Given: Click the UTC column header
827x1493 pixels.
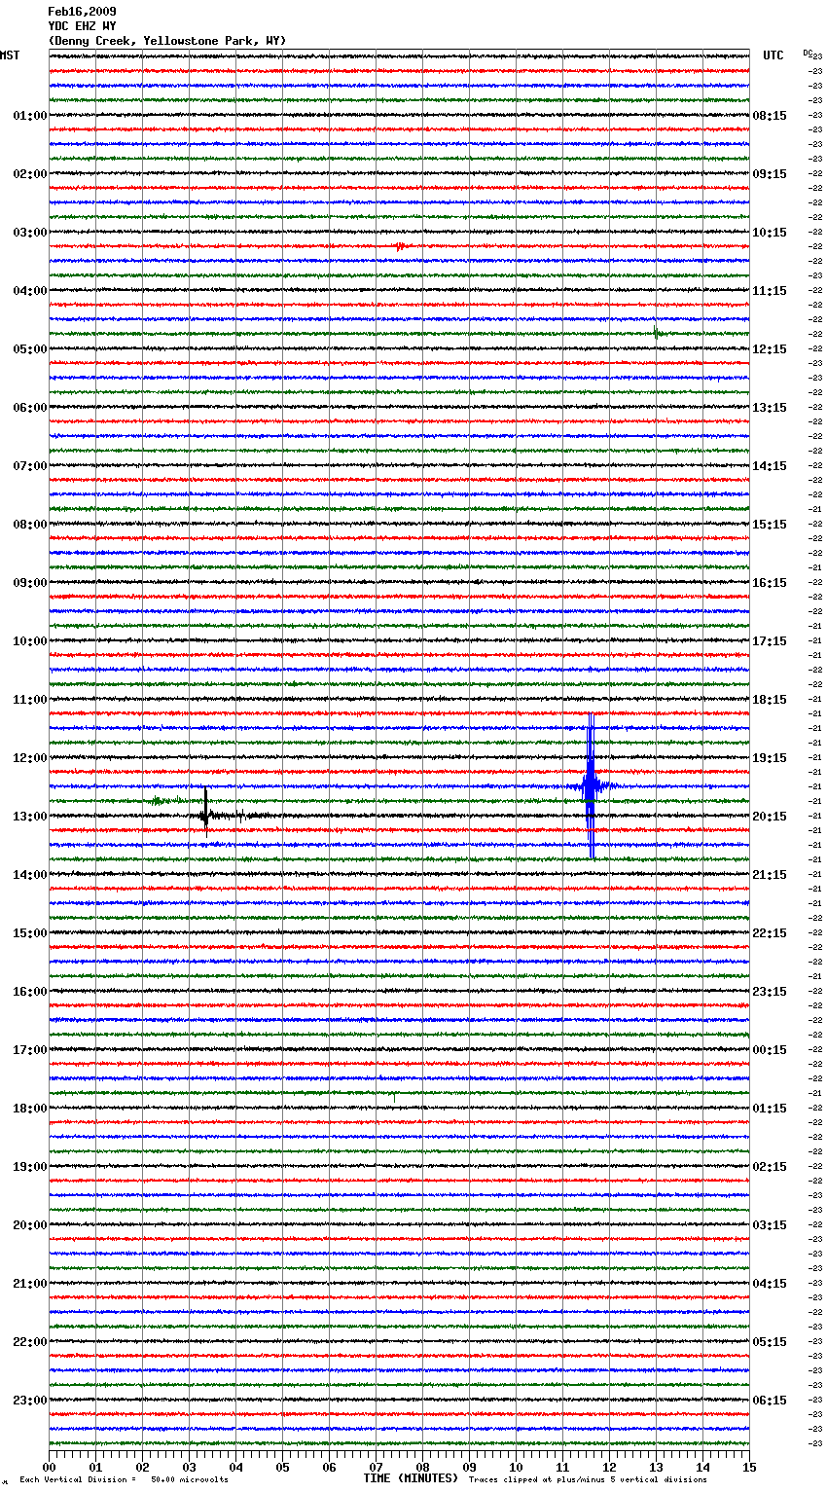Looking at the screenshot, I should (773, 55).
